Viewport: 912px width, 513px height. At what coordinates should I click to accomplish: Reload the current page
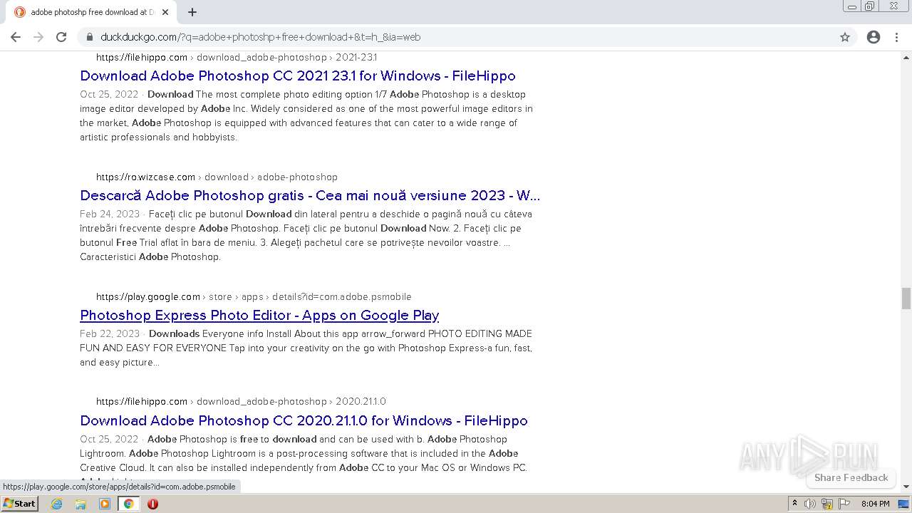click(x=61, y=37)
